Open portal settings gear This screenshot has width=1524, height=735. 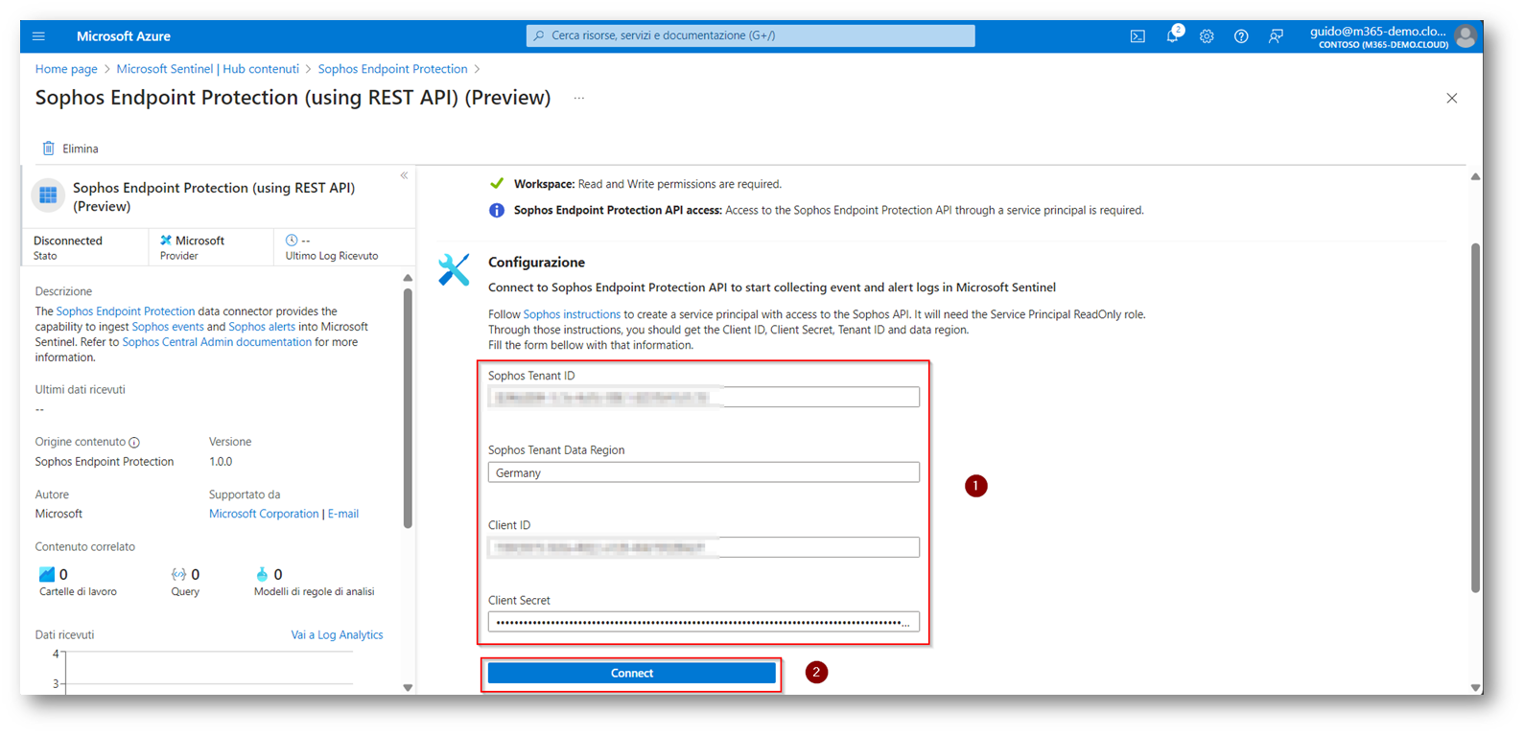tap(1207, 36)
